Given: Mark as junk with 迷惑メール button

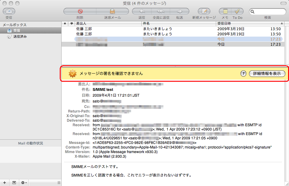Looking at the screenshot, I should pos(112,11).
